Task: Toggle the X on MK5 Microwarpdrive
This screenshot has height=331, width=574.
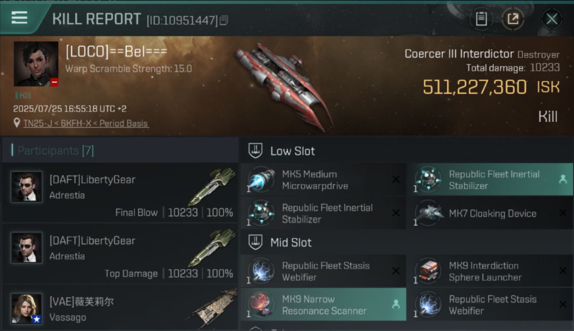Action: (396, 179)
